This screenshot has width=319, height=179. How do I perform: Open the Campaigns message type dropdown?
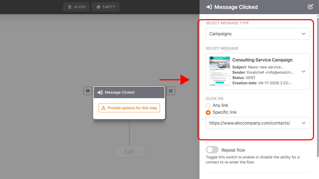point(258,34)
